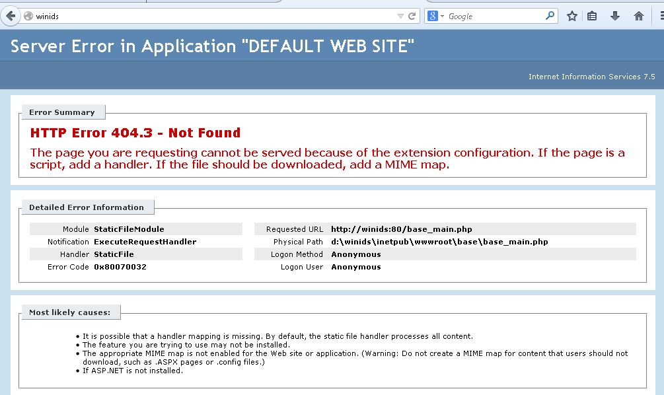Open the Google search engine selector dropdown
Screen dimensions: 664x395
pos(437,16)
